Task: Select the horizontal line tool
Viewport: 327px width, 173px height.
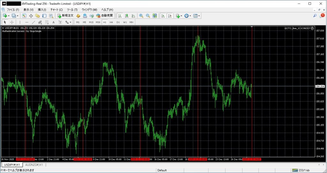Action: 27,22
